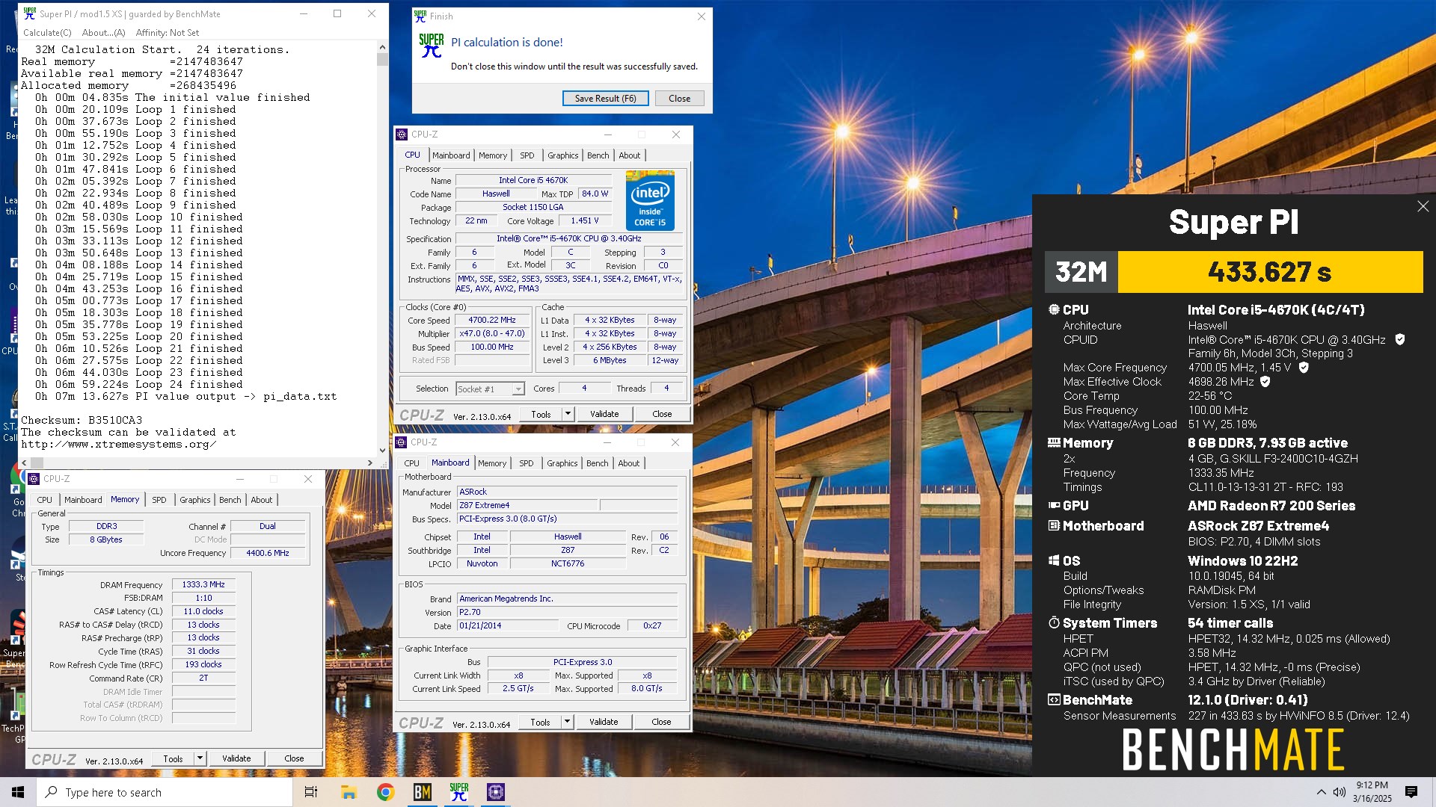Show hidden tray icons chevron
Viewport: 1436px width, 807px height.
click(1321, 792)
